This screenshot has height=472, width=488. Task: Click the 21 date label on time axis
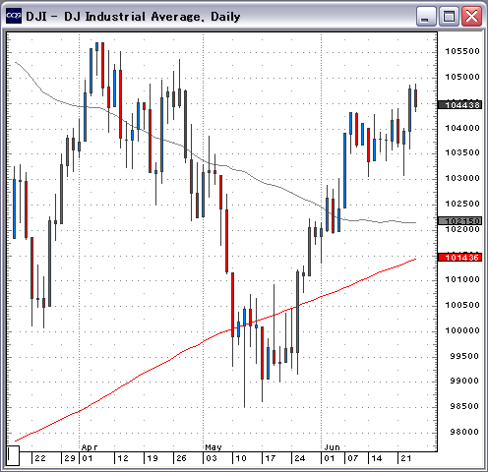pyautogui.click(x=406, y=458)
